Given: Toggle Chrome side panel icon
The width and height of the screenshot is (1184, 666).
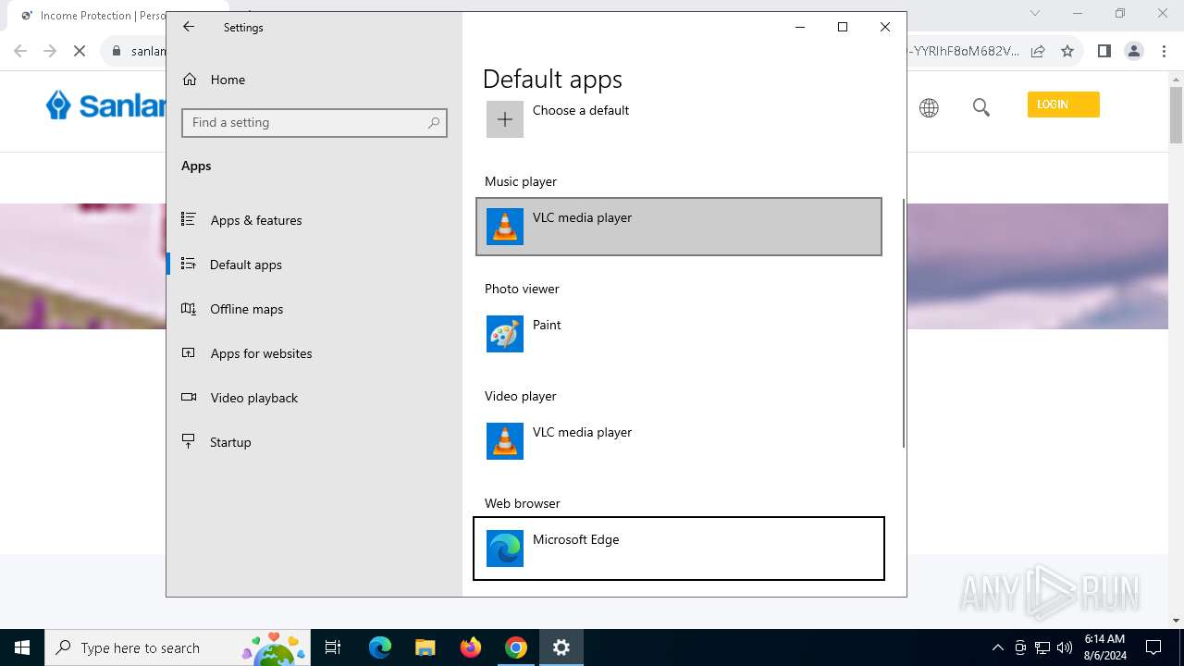Looking at the screenshot, I should coord(1104,51).
